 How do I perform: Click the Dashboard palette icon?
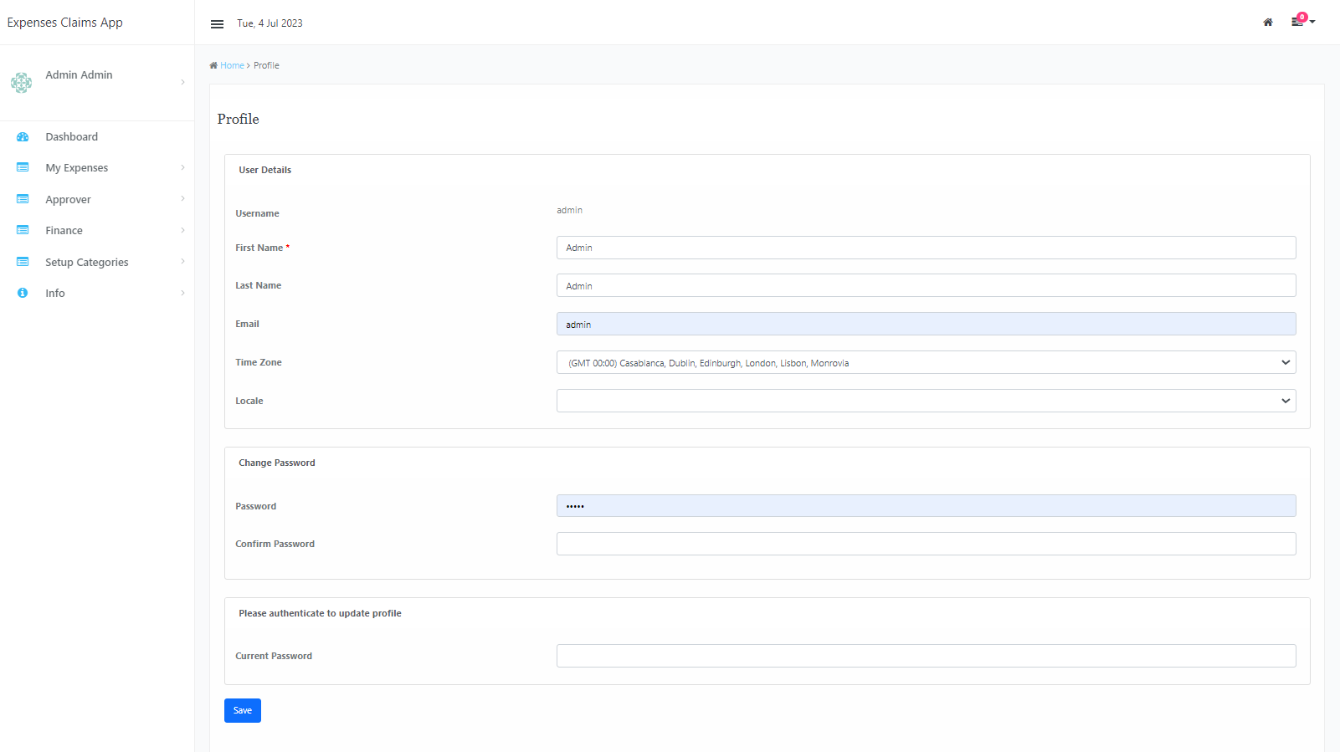[23, 137]
